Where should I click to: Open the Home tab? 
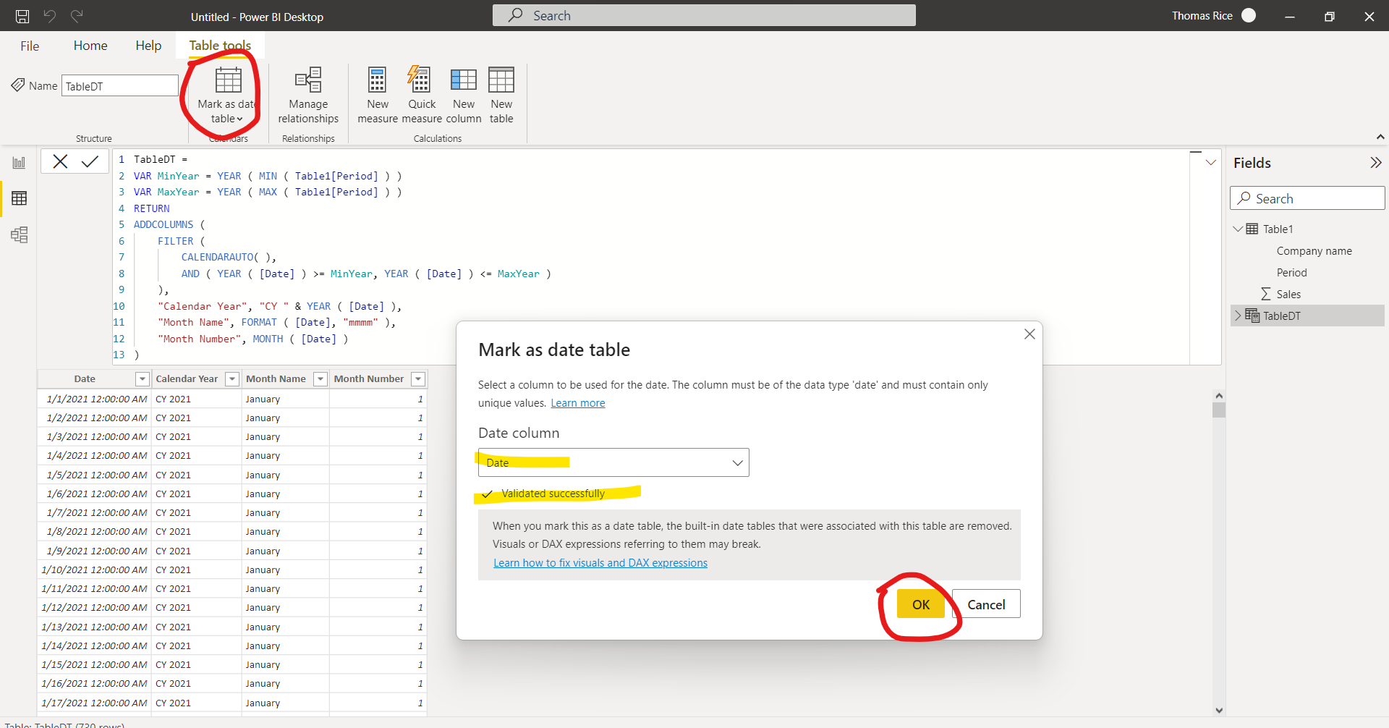[x=90, y=46]
